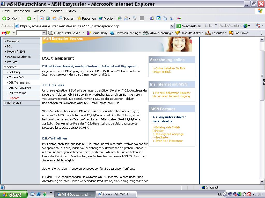Click the small eBay icon in the IE toolbar
This screenshot has width=265, height=198.
179,18
